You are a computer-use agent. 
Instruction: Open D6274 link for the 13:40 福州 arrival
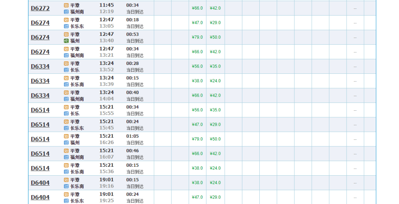click(x=40, y=37)
